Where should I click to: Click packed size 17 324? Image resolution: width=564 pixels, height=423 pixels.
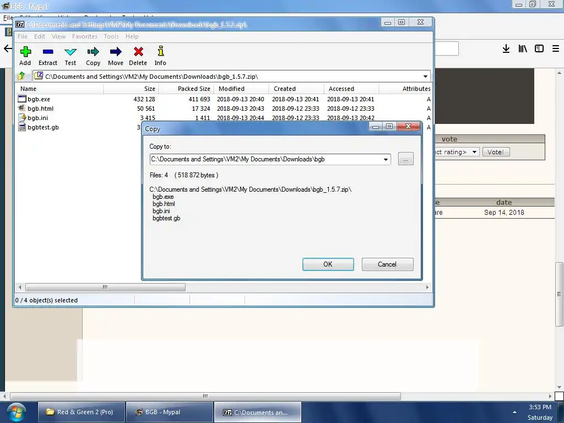pos(200,109)
